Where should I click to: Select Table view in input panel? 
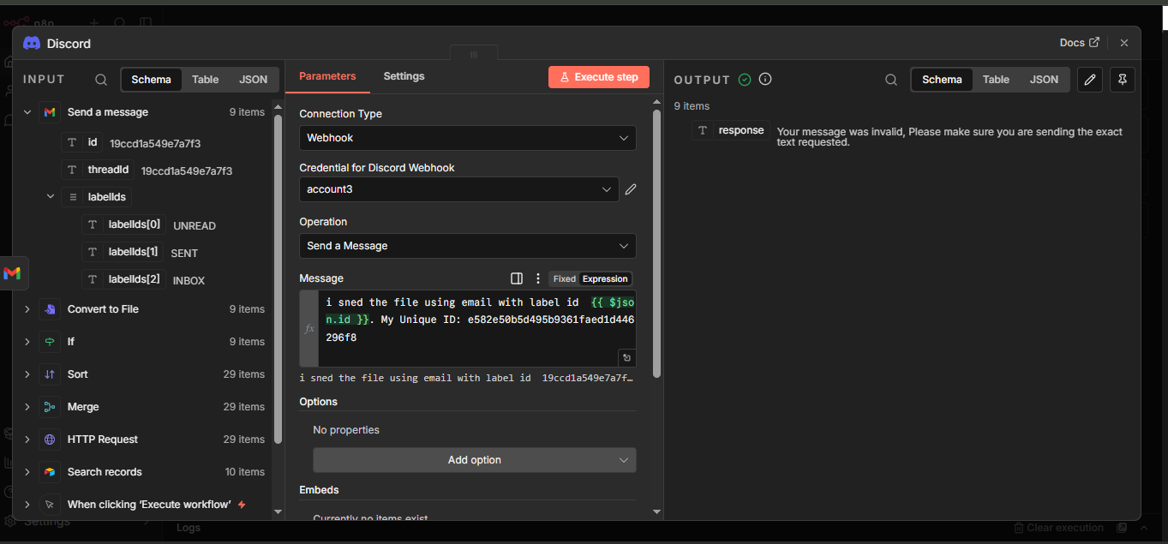coord(205,80)
